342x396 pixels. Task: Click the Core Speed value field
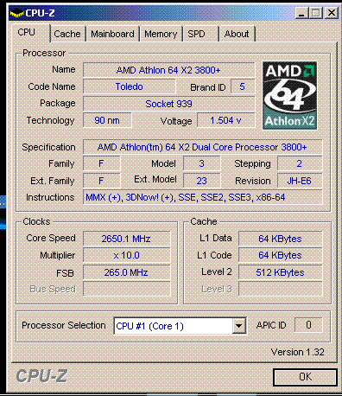[127, 239]
